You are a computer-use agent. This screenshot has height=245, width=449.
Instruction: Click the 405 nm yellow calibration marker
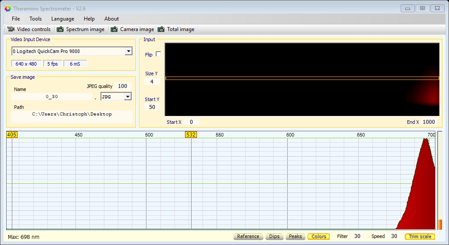(x=12, y=134)
